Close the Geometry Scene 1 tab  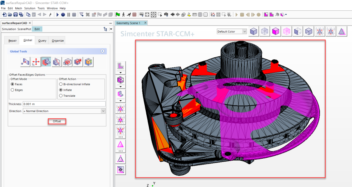(x=145, y=23)
